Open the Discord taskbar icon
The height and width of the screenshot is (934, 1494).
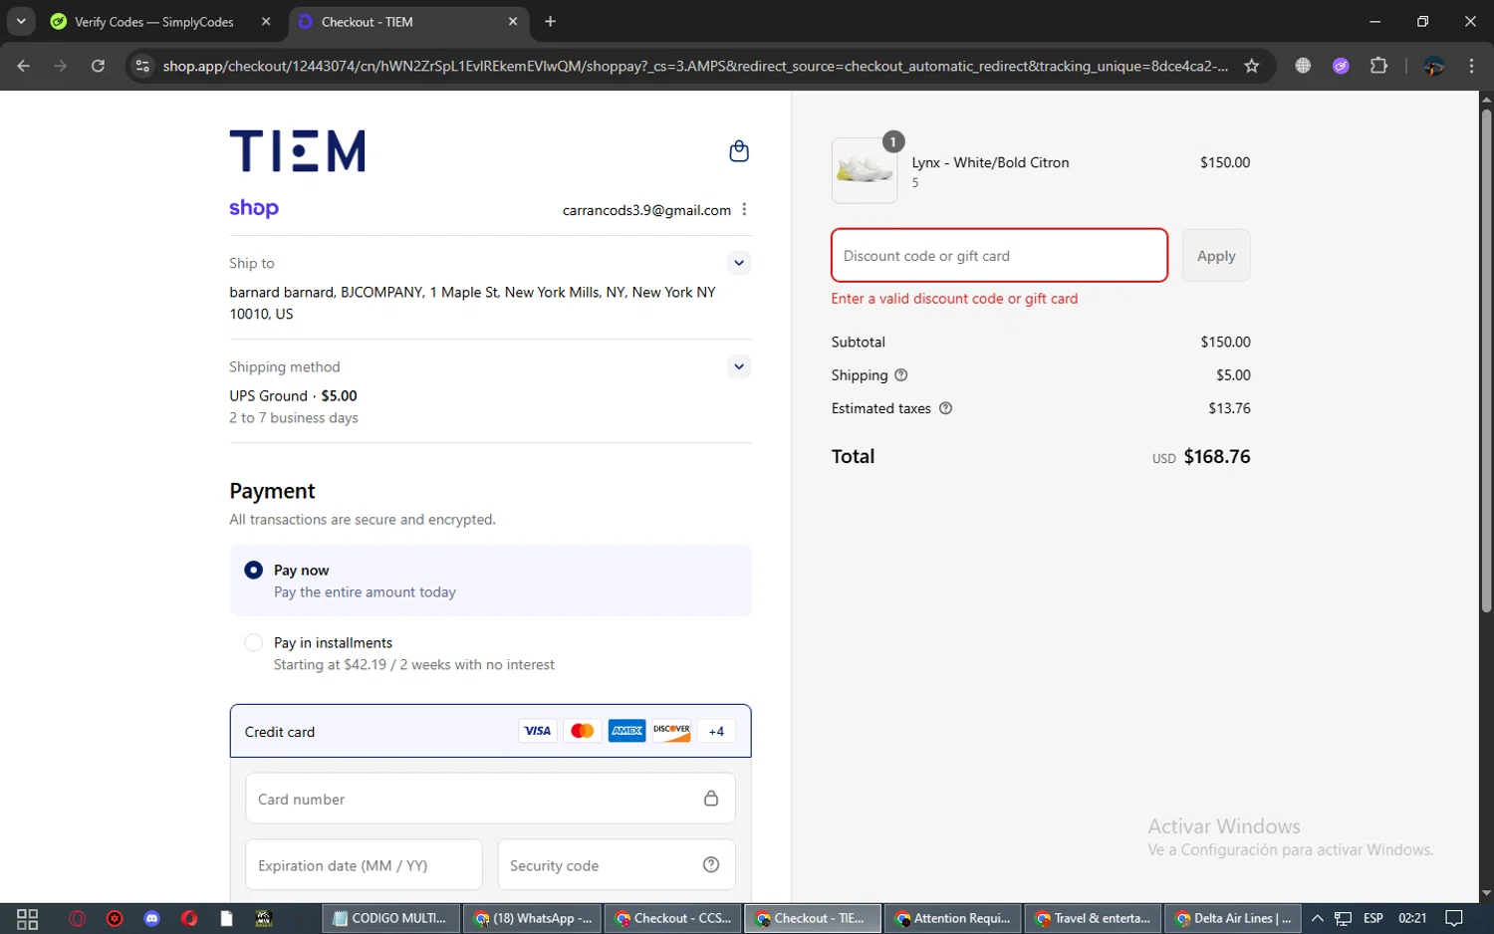pos(151,918)
